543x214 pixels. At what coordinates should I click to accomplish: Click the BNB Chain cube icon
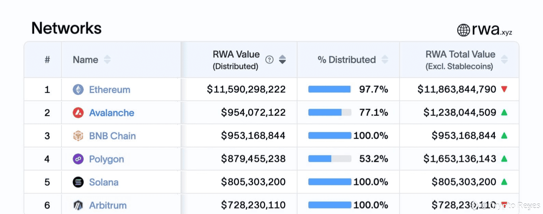pos(78,136)
